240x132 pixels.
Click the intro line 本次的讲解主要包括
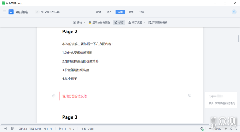coord(88,44)
